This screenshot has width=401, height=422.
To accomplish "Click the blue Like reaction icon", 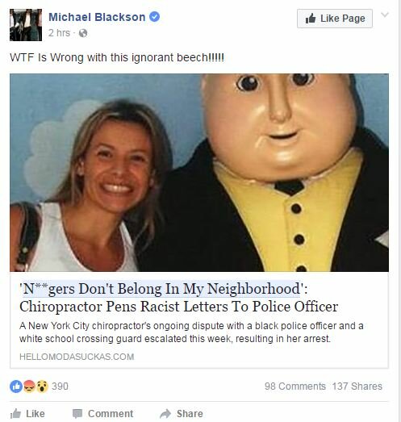I will 16,386.
